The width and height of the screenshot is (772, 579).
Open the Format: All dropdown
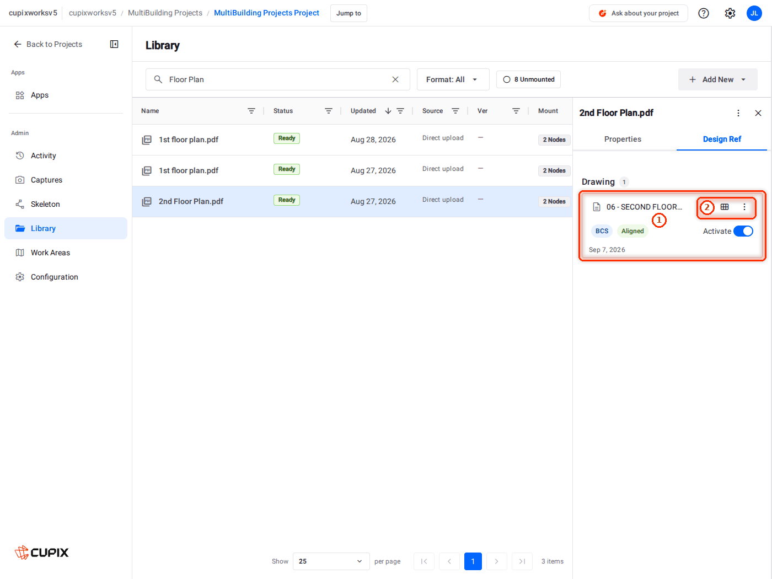click(x=453, y=79)
